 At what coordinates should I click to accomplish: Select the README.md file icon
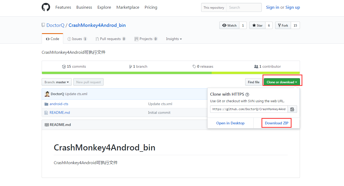click(x=46, y=112)
